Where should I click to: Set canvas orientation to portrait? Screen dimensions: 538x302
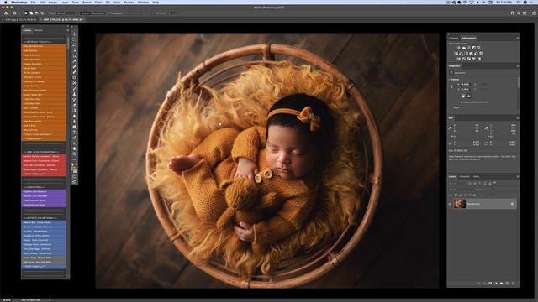point(463,96)
